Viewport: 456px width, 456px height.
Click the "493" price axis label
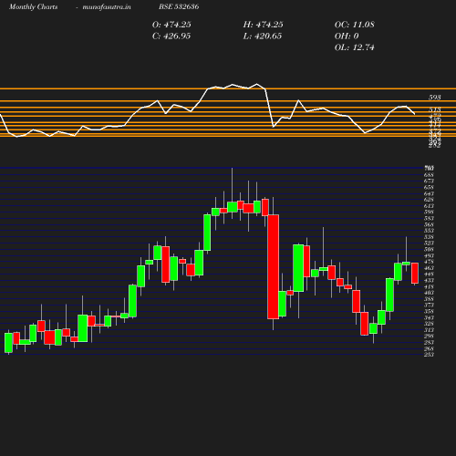point(429,255)
